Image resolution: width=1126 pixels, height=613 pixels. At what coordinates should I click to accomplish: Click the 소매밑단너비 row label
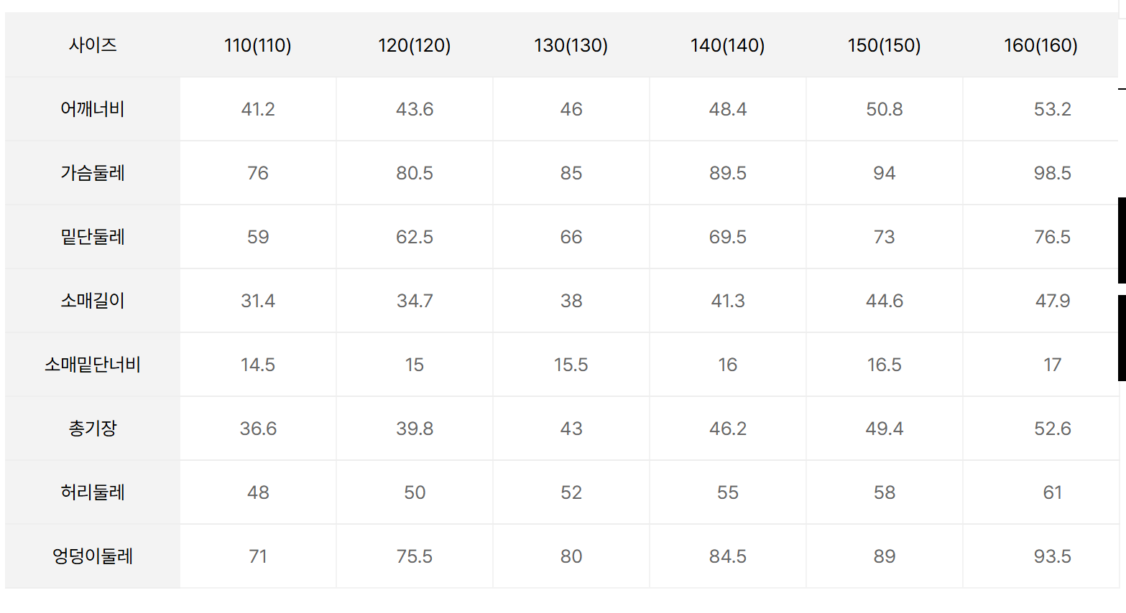coord(93,365)
